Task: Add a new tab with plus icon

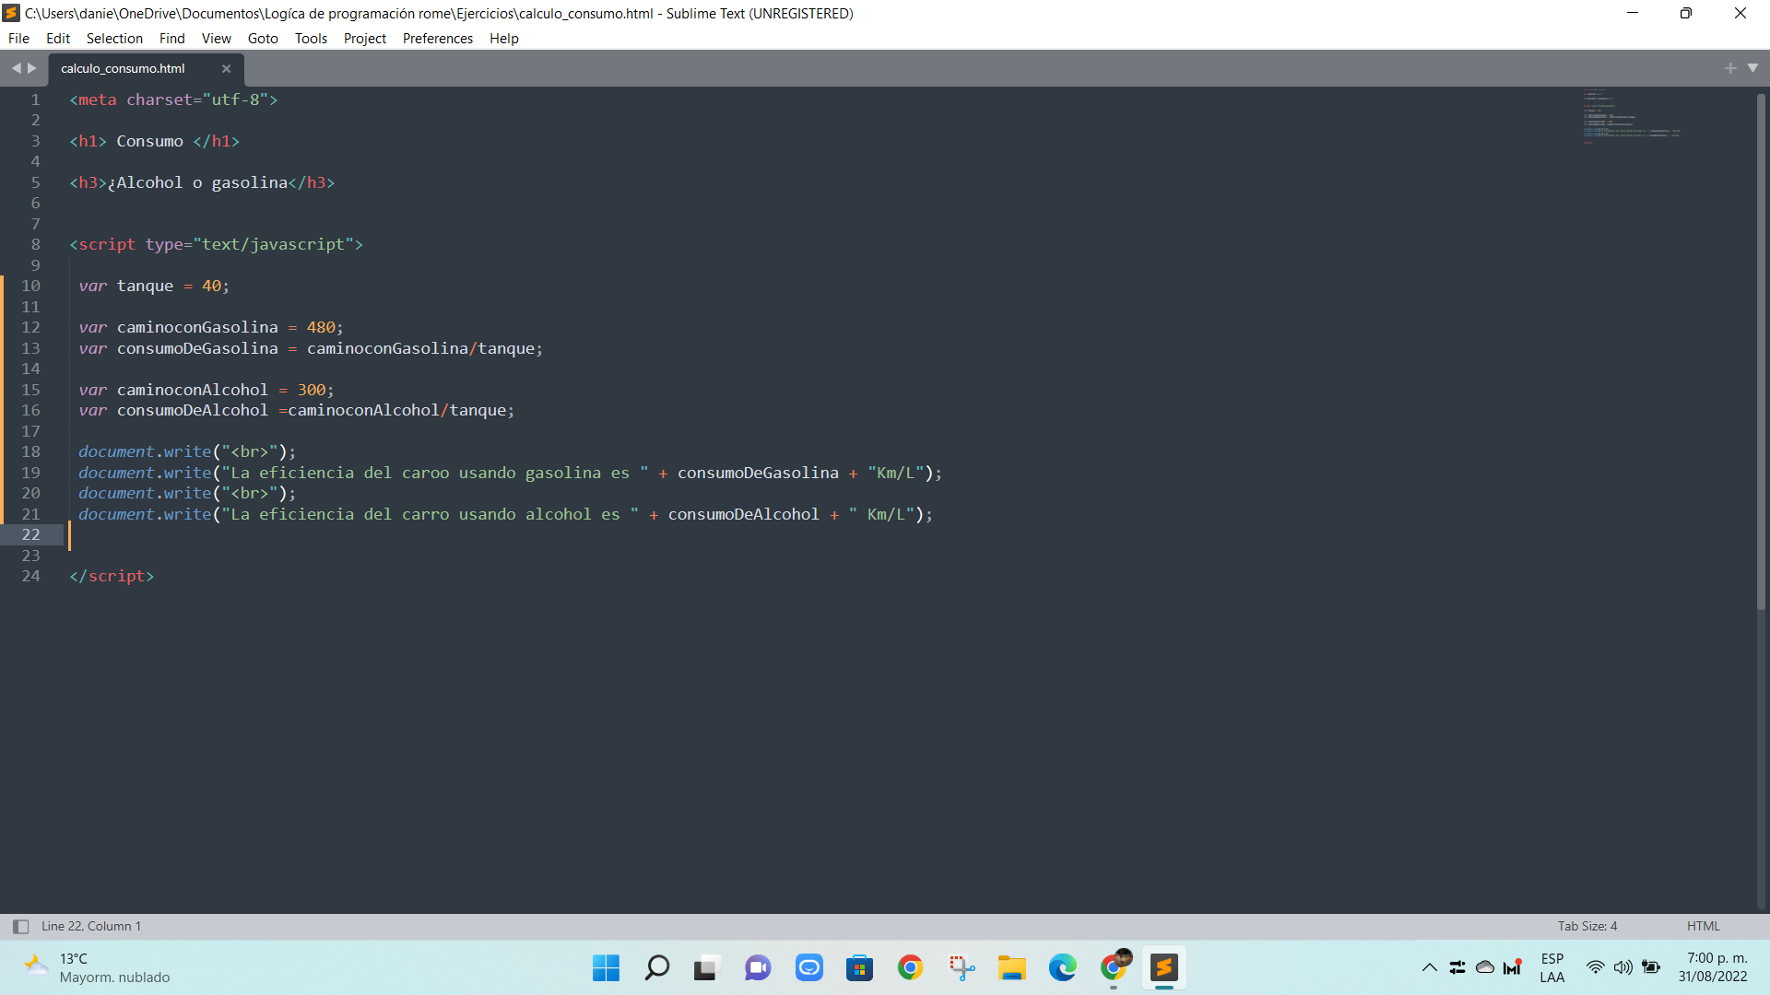Action: click(x=1730, y=68)
